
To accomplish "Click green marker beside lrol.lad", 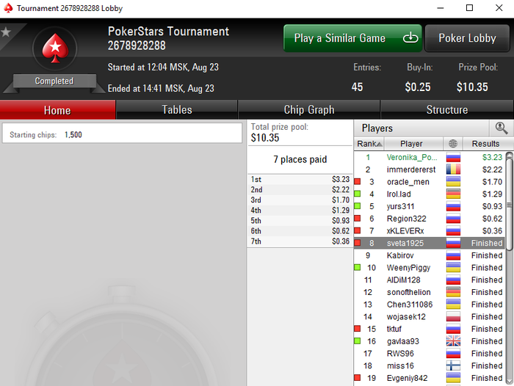I will click(x=358, y=194).
